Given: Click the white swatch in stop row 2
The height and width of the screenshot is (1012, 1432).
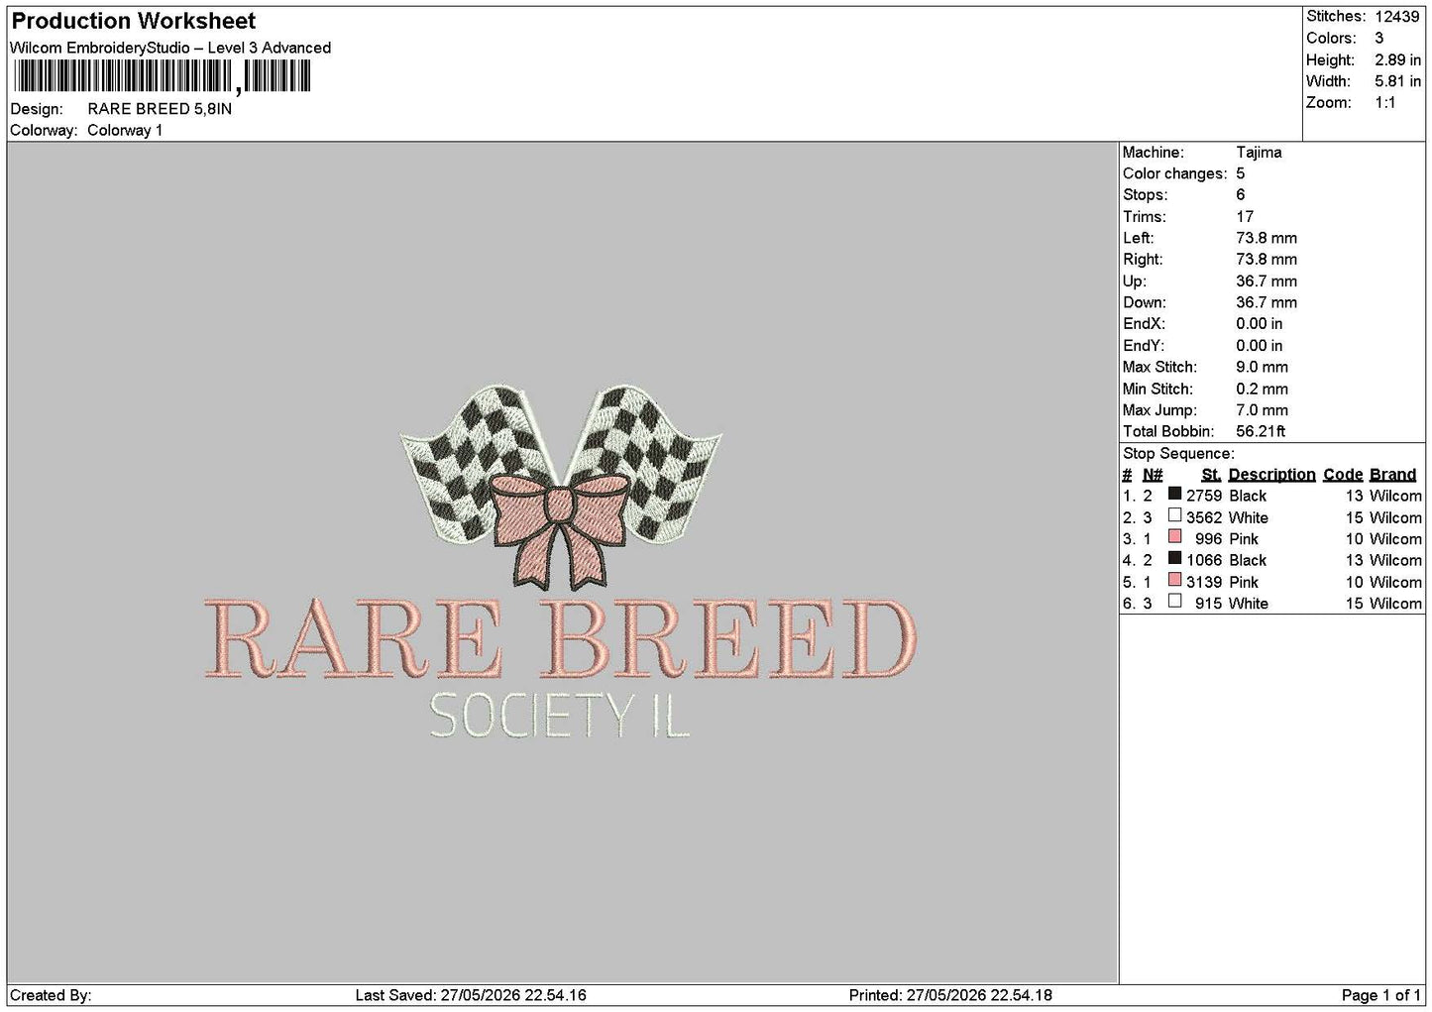Looking at the screenshot, I should click(1174, 515).
